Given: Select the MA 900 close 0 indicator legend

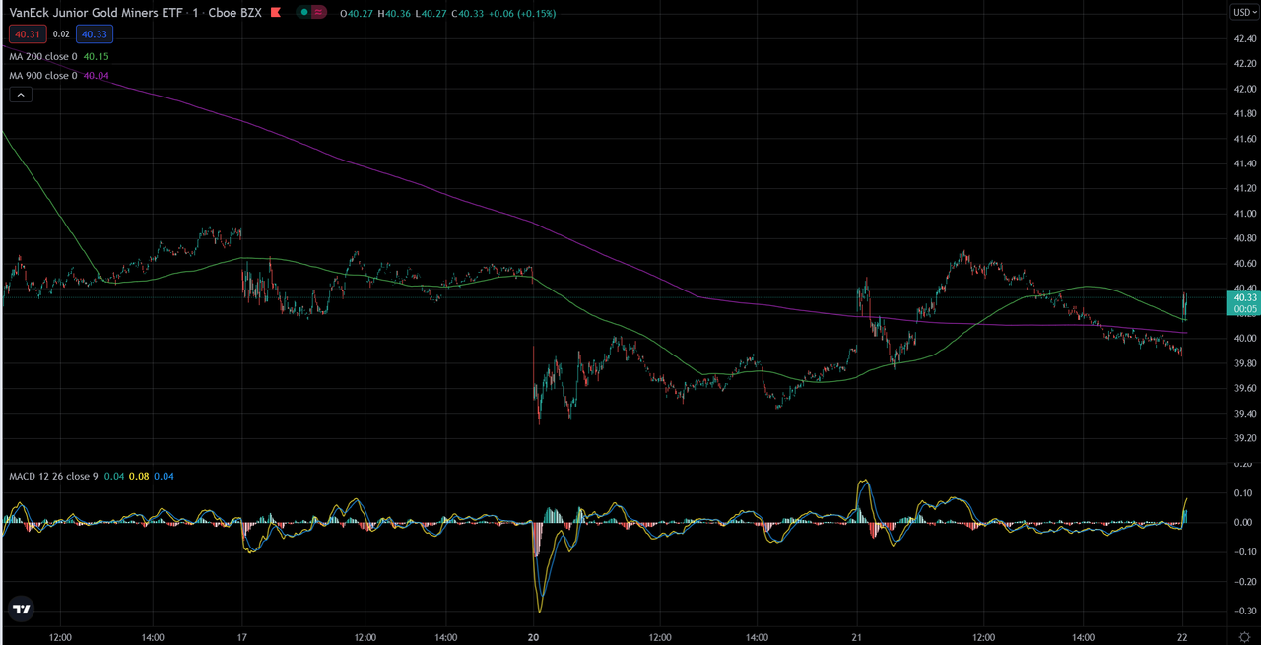Looking at the screenshot, I should 43,75.
